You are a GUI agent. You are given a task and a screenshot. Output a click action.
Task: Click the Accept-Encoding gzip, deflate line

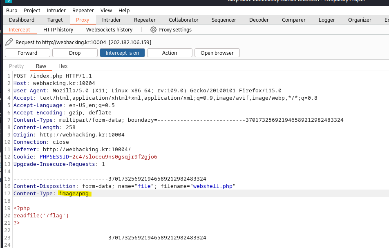63,113
